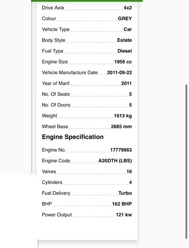Select Engine Size 1956 cc value
Image resolution: width=189 pixels, height=248 pixels.
pyautogui.click(x=123, y=62)
